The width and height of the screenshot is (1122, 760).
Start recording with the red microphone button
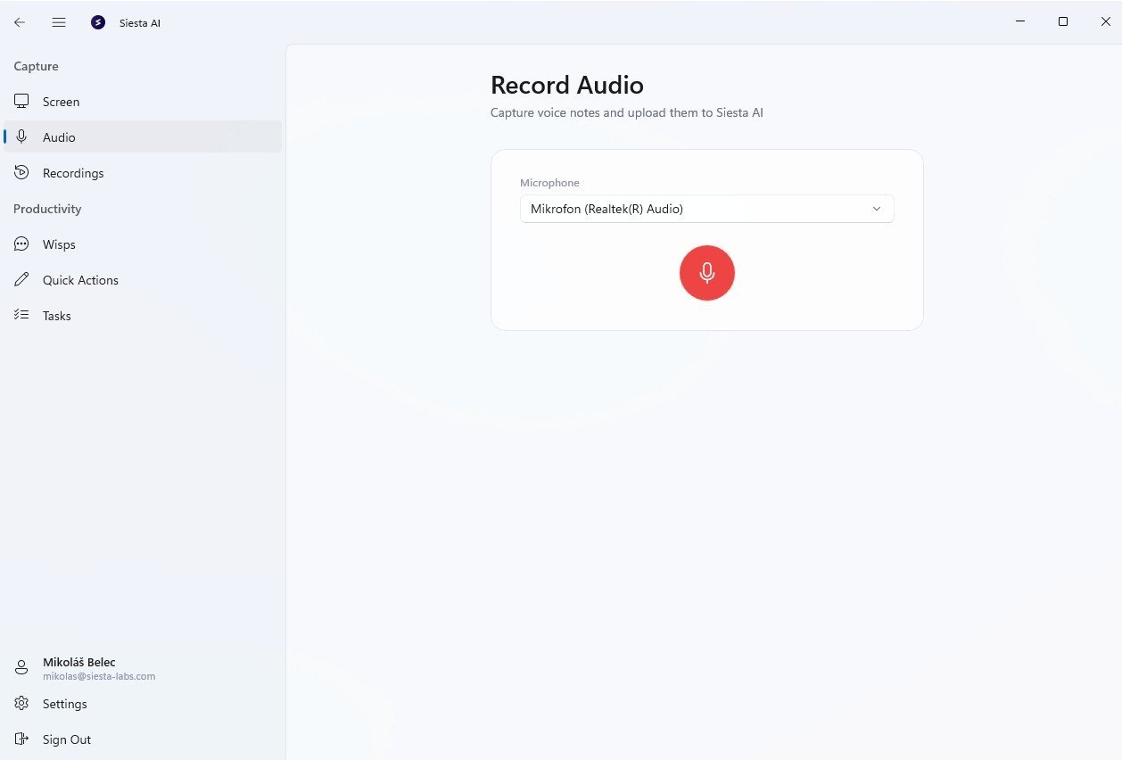(707, 273)
